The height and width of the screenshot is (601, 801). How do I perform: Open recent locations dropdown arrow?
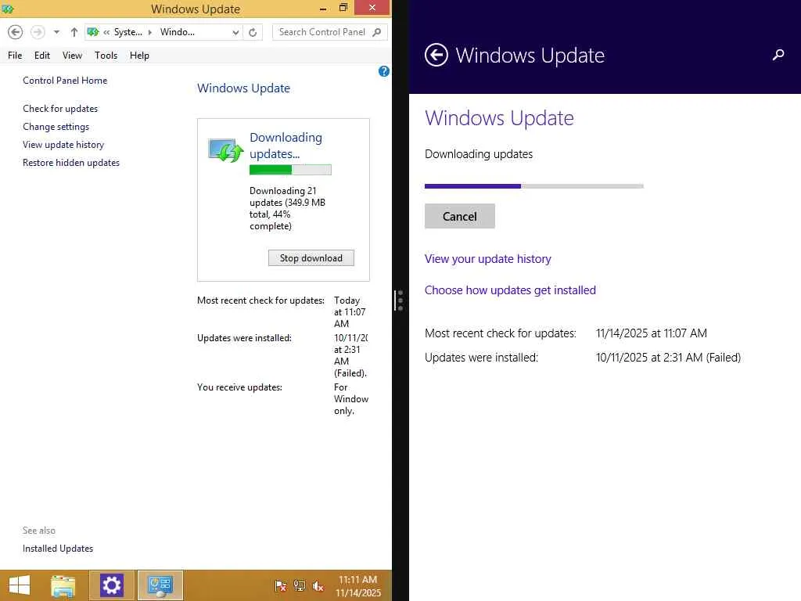(x=56, y=32)
